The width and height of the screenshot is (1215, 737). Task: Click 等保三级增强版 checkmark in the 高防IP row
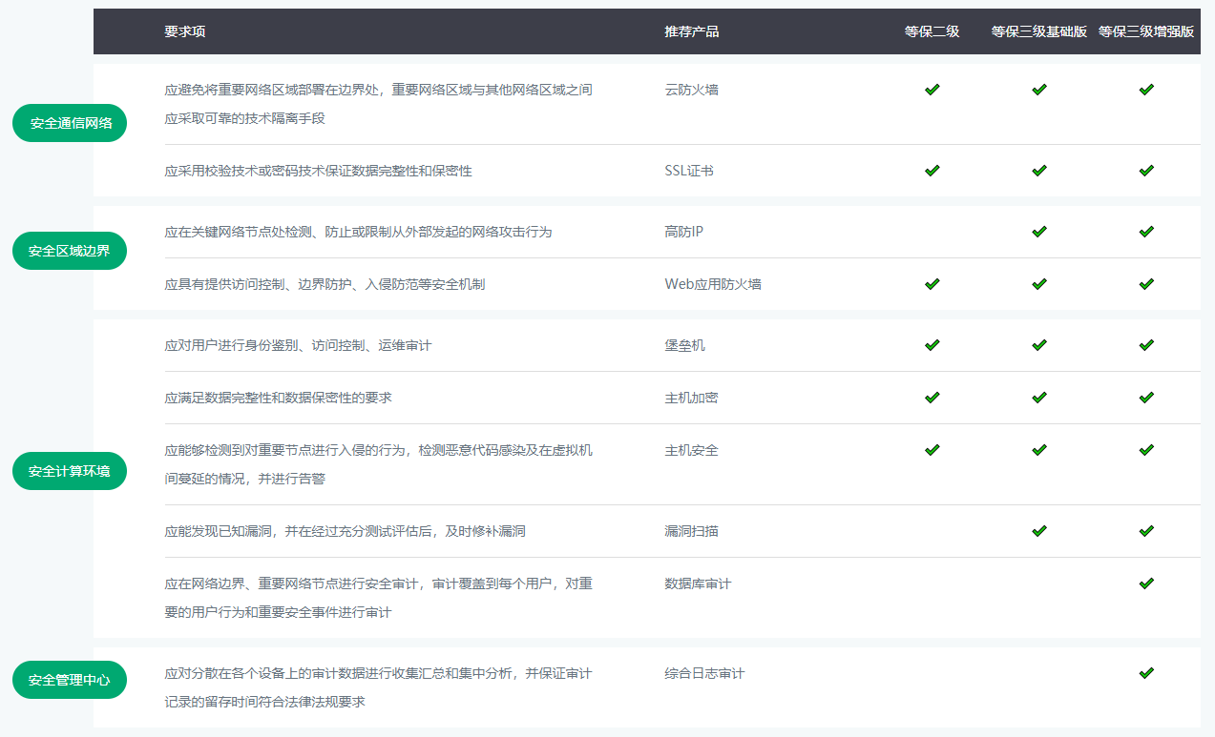1146,232
